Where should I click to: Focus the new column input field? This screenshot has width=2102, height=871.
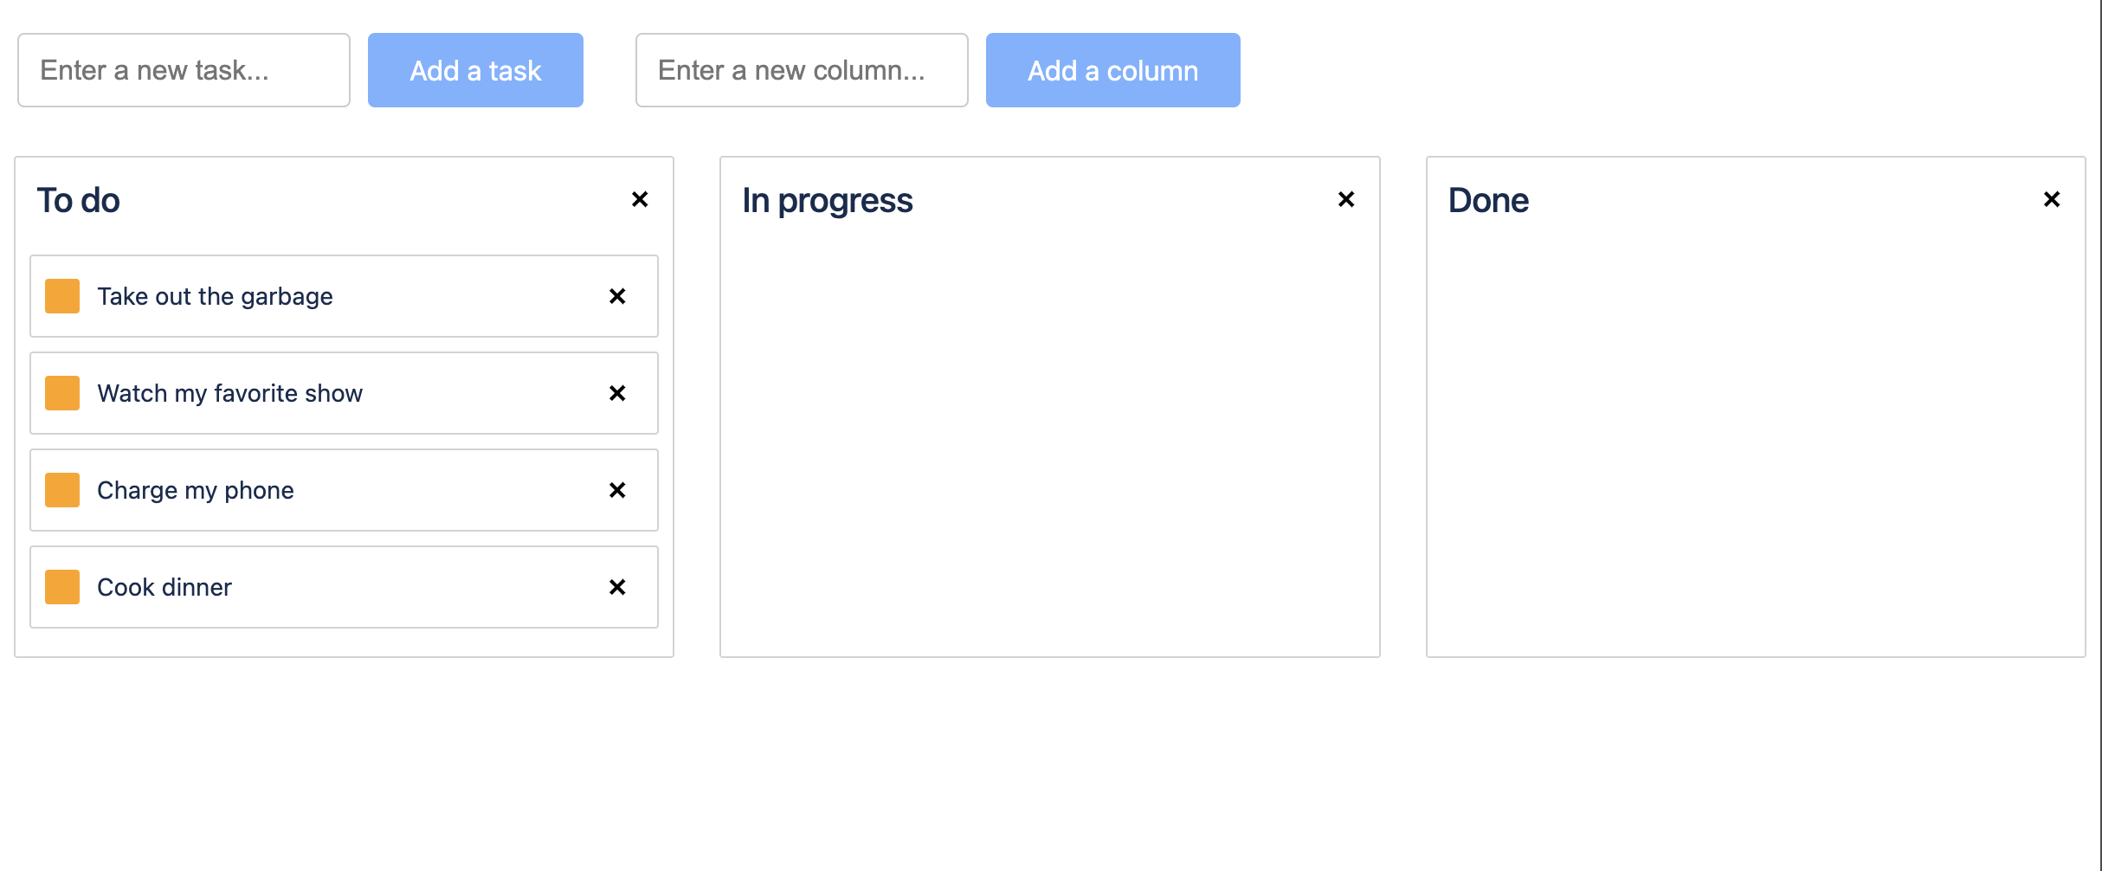pos(802,70)
